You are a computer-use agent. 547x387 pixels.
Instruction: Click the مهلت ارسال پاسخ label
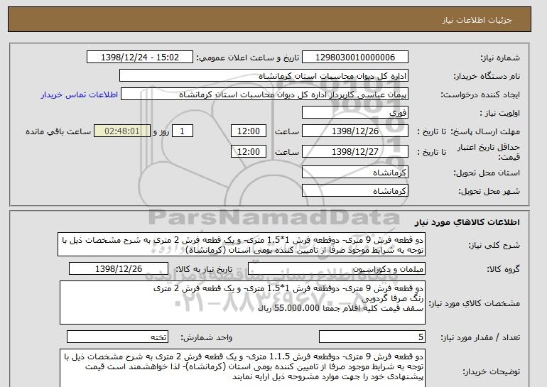pyautogui.click(x=485, y=131)
